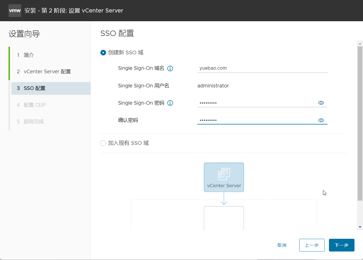The width and height of the screenshot is (363, 260).
Task: Click the scrollbar up arrow
Action: [360, 43]
